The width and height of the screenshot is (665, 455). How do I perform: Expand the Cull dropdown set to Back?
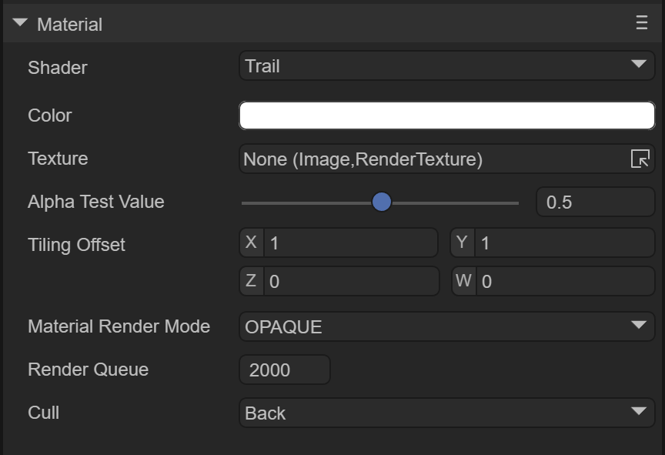[x=446, y=413]
